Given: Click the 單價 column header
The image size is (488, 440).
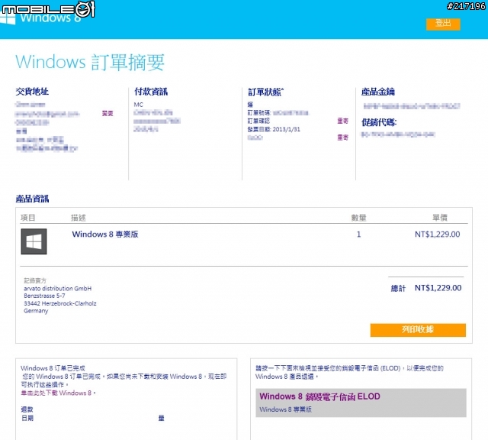Looking at the screenshot, I should tap(440, 218).
